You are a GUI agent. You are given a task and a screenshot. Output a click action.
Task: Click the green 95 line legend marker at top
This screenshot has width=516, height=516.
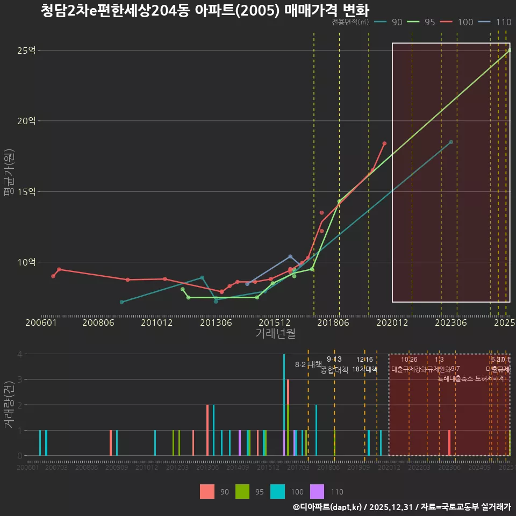click(x=413, y=22)
